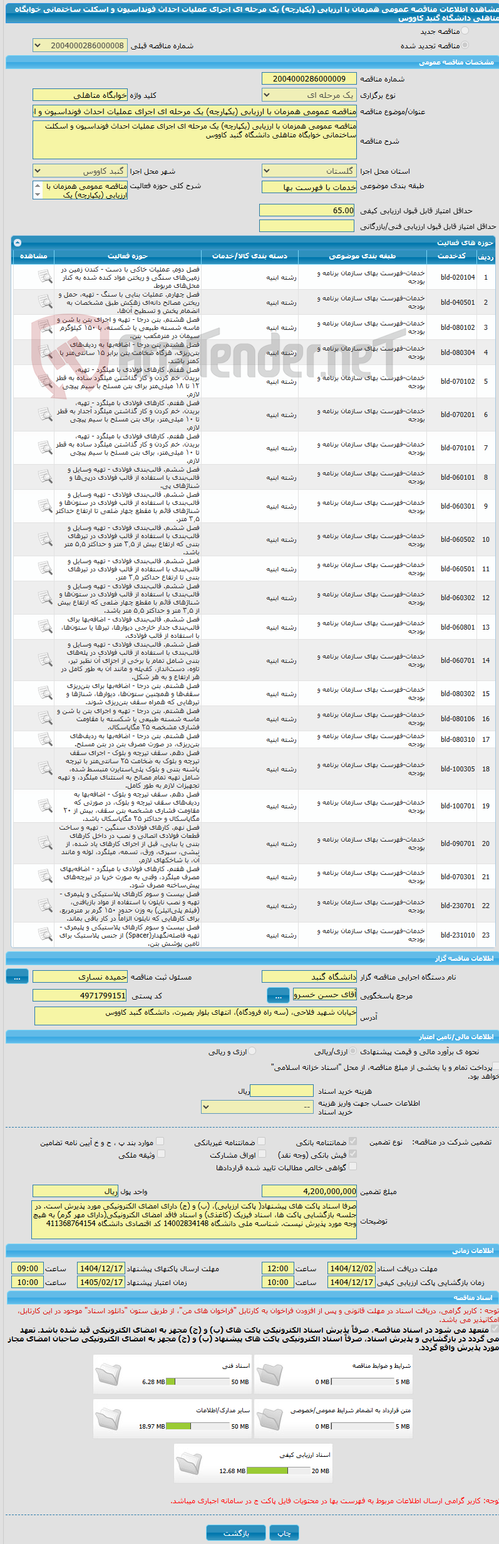This screenshot has width=499, height=1544.
Task: Open the اسناد ارزیابی کیفی folder
Action: point(189,1463)
